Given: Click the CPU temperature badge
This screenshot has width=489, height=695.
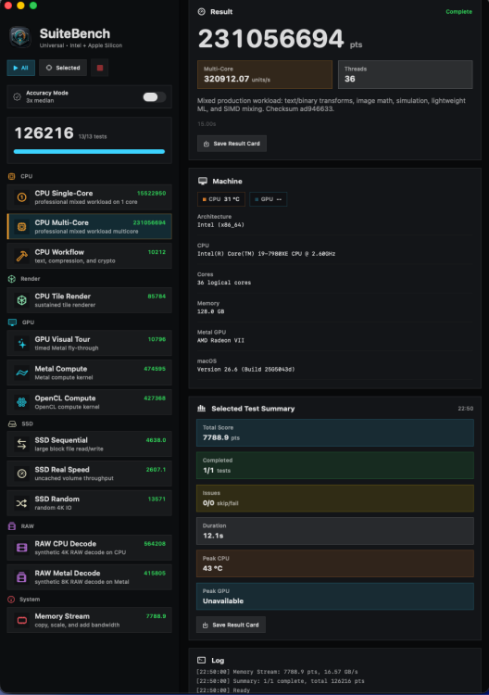Looking at the screenshot, I should (x=220, y=199).
